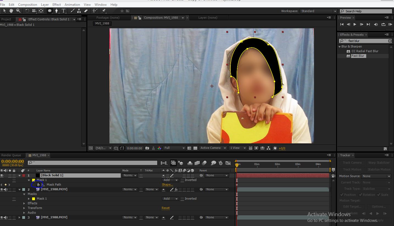The image size is (394, 226).
Task: Select the Puppet Pin tool
Action: point(104,11)
